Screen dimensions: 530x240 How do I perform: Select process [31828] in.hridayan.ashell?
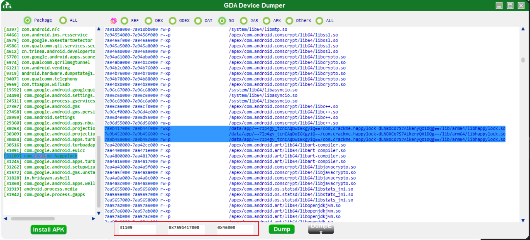pyautogui.click(x=37, y=178)
